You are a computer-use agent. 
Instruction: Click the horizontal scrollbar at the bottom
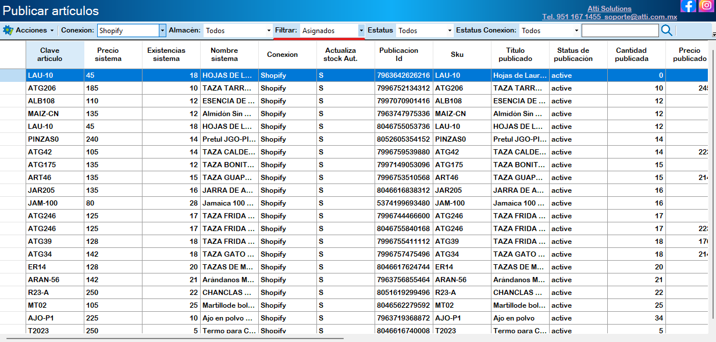point(174,338)
